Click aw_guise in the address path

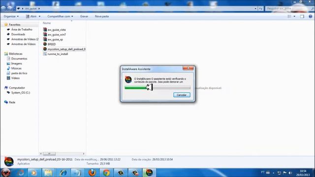[x=31, y=8]
